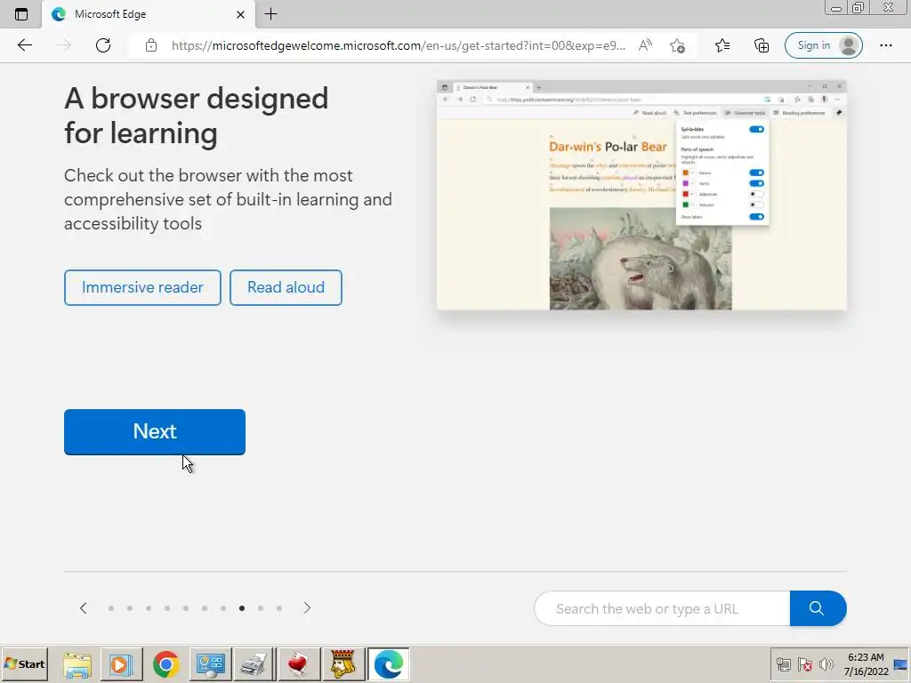Image resolution: width=911 pixels, height=683 pixels.
Task: Select the second carousel dot
Action: pyautogui.click(x=130, y=608)
